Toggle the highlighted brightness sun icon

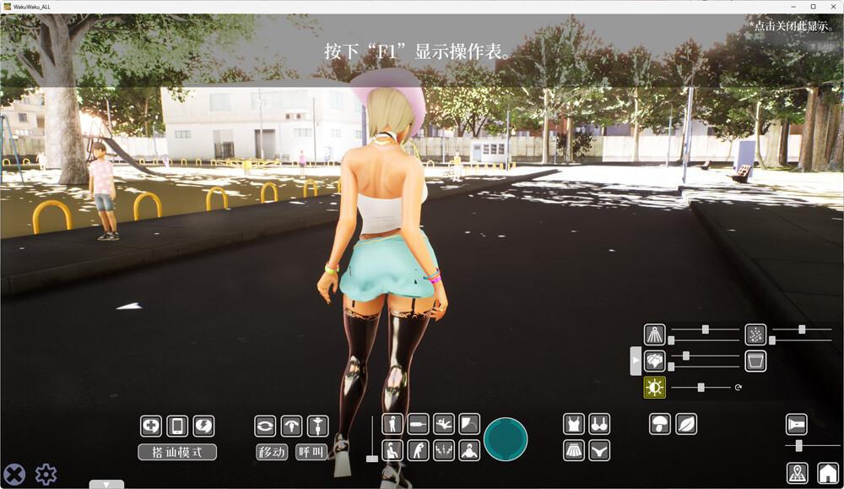[x=655, y=387]
